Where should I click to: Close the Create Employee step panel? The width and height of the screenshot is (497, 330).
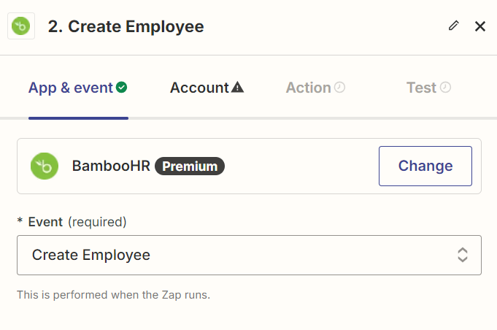point(480,26)
